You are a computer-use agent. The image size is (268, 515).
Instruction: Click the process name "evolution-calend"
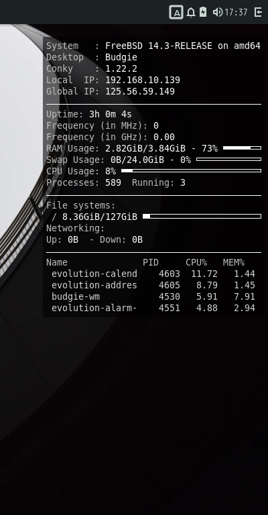[x=94, y=274]
